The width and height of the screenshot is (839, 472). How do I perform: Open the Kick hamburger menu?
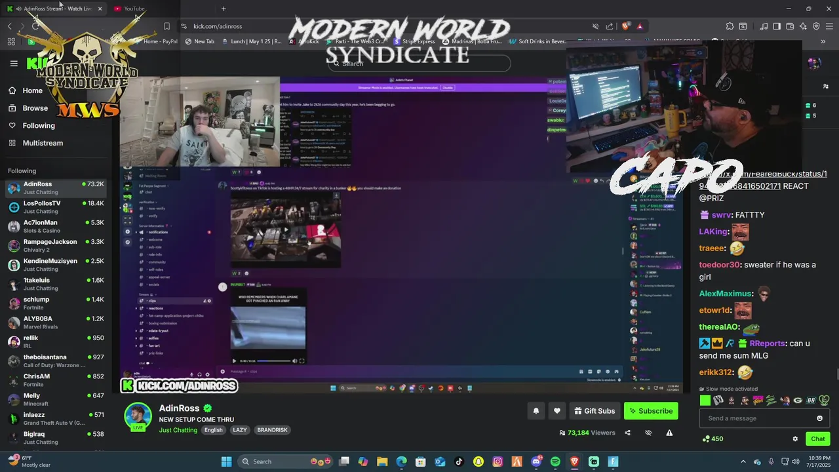point(14,64)
